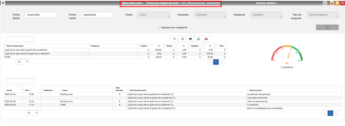The width and height of the screenshot is (345, 126).
Task: Switch language using the Spanish flag icon
Action: tap(332, 3)
